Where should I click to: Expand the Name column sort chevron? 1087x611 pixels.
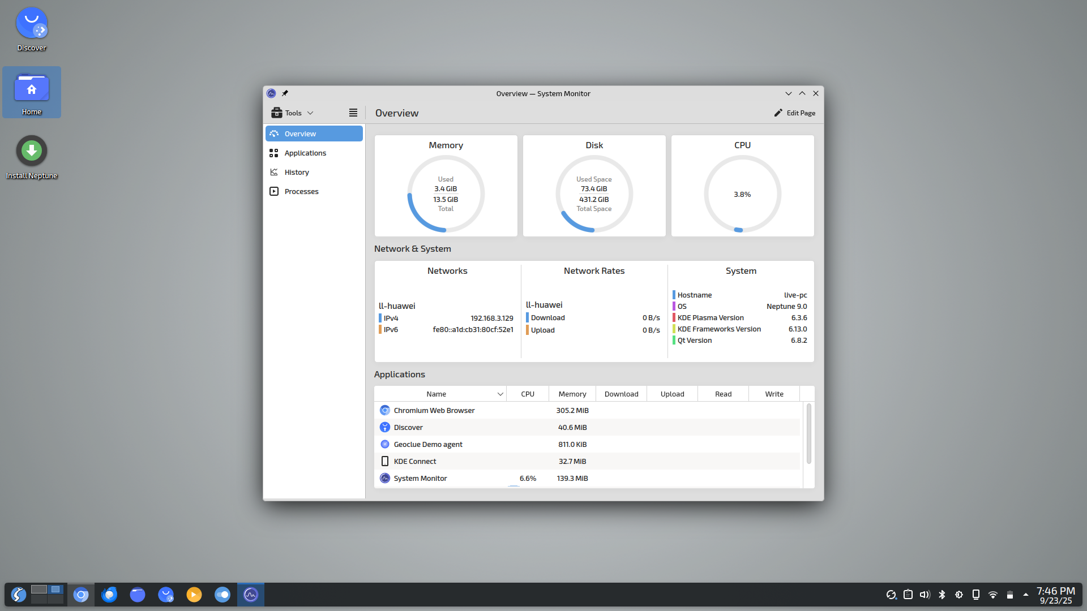500,394
